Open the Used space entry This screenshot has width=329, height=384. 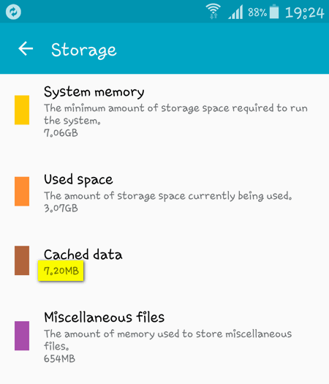(x=164, y=192)
